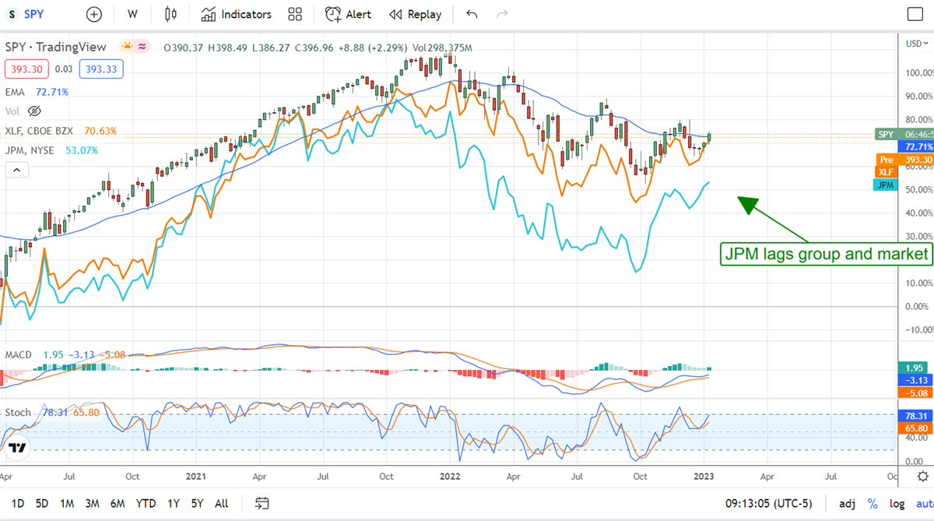Show the hidden Vol indicator via eye icon
The image size is (934, 521).
coord(34,111)
